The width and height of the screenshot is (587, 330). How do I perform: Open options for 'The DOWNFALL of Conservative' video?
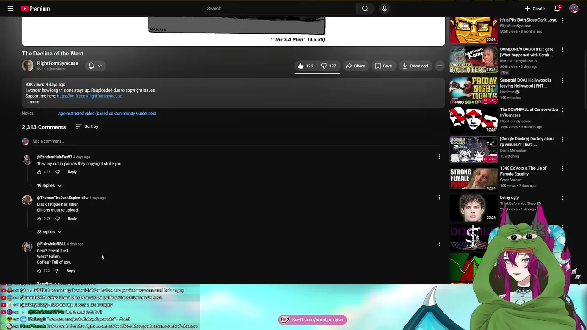point(563,110)
